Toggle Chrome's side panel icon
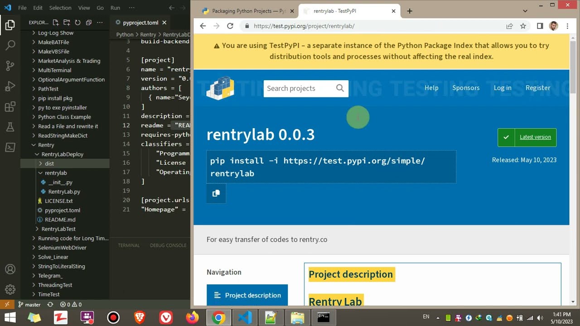 [x=540, y=26]
